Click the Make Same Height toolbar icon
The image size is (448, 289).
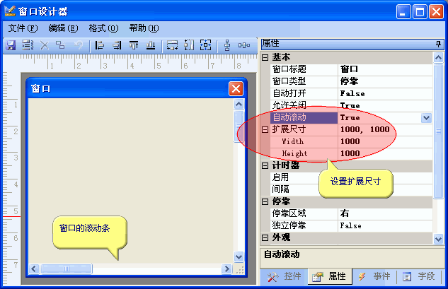(189, 45)
